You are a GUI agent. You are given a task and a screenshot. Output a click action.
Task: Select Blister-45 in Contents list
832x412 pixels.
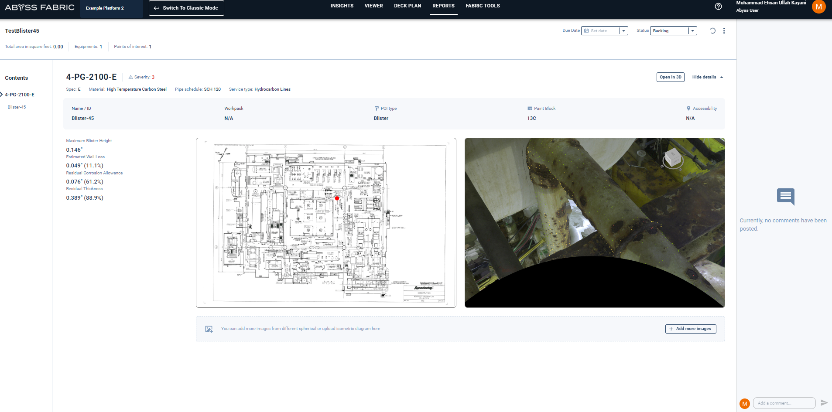pyautogui.click(x=17, y=107)
